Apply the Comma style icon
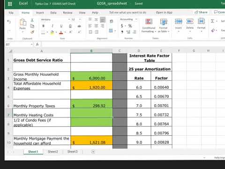The image size is (225, 169). (122, 32)
